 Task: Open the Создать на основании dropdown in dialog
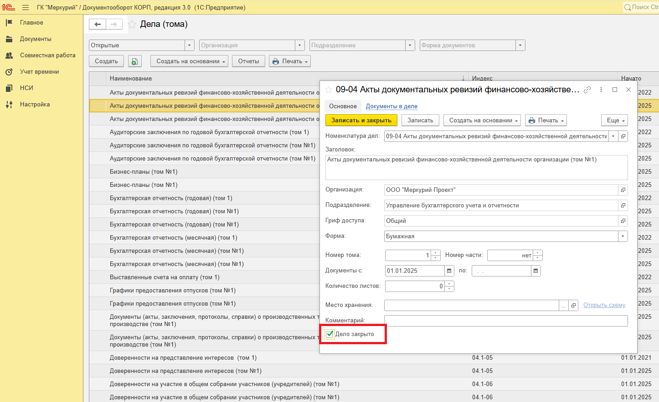tap(482, 121)
